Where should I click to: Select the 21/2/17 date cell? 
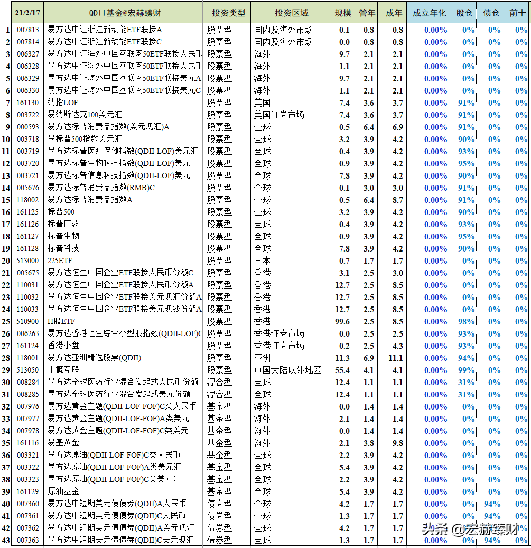pos(27,13)
